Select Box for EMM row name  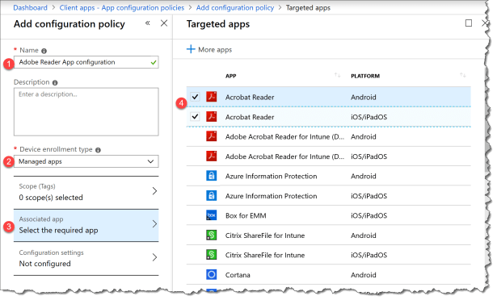pos(246,215)
